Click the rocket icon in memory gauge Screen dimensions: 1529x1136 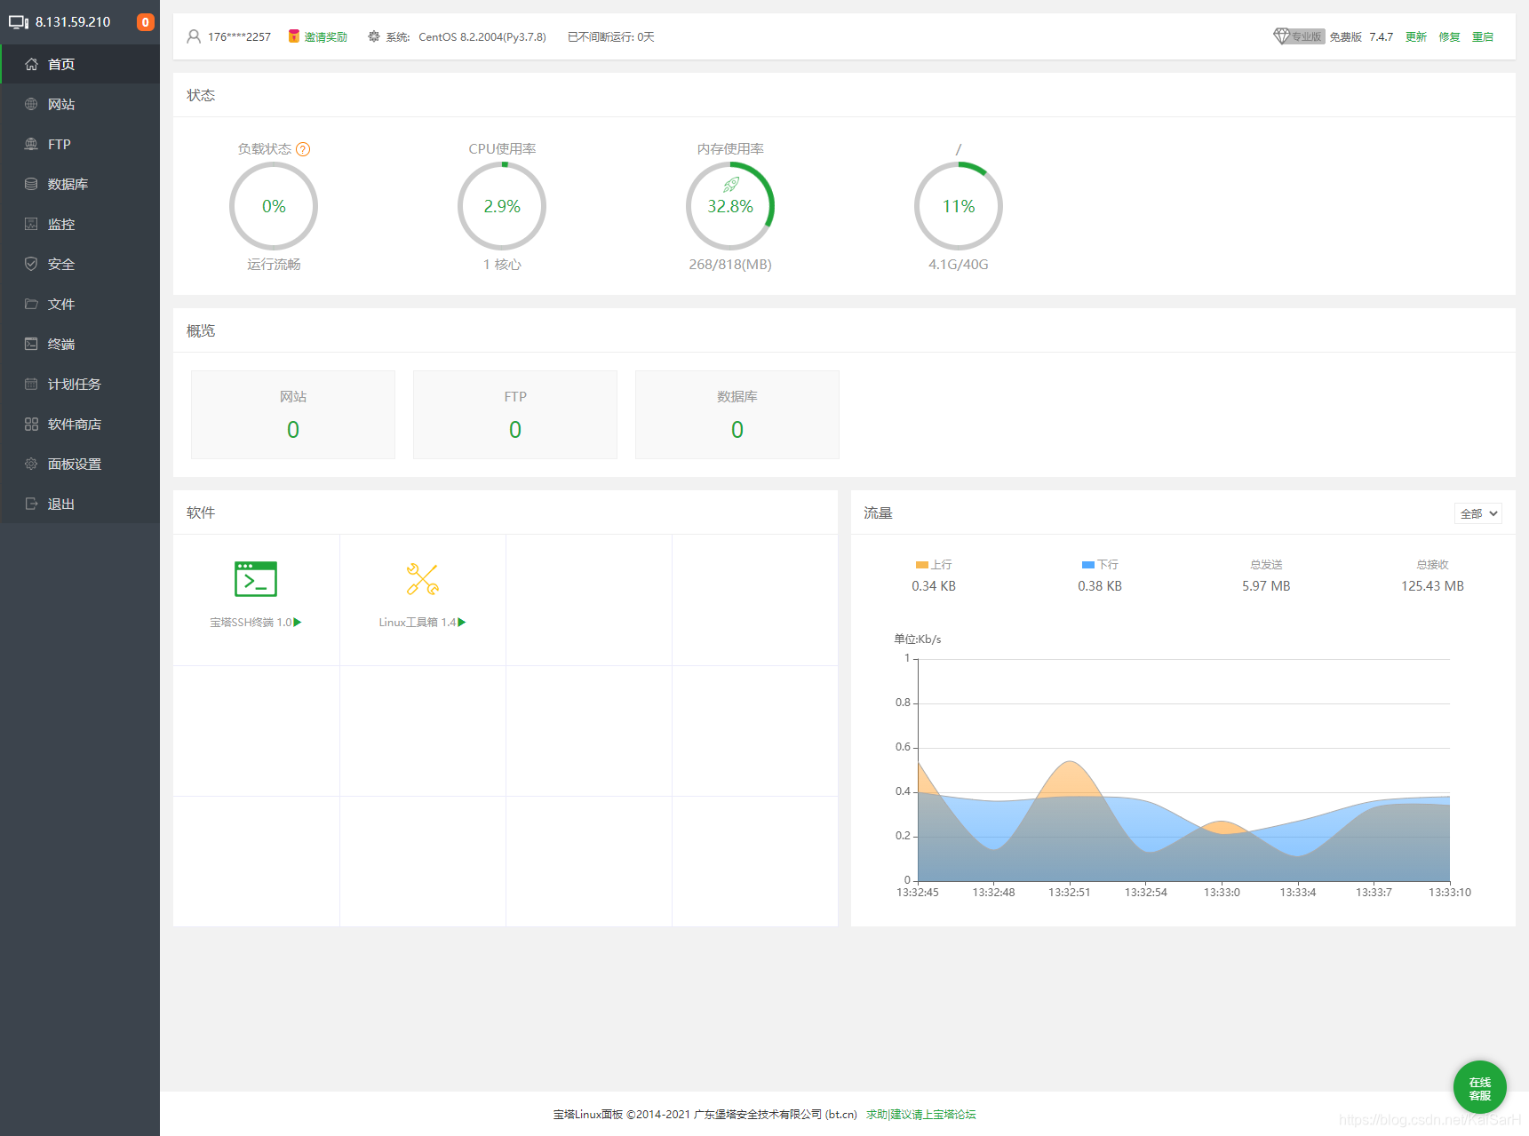(730, 185)
